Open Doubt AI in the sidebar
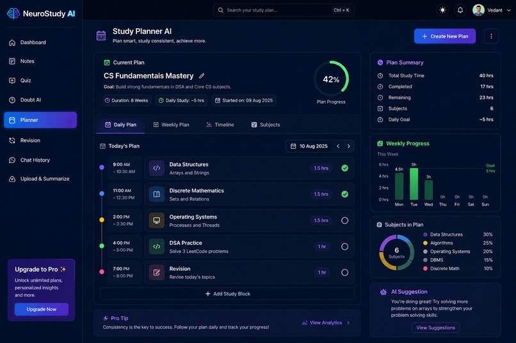Viewport: 516px width, 343px height. point(40,100)
